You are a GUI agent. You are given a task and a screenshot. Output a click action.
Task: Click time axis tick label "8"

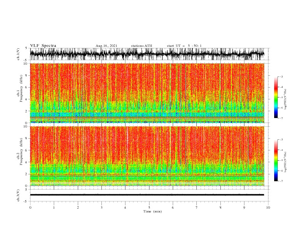(220, 207)
